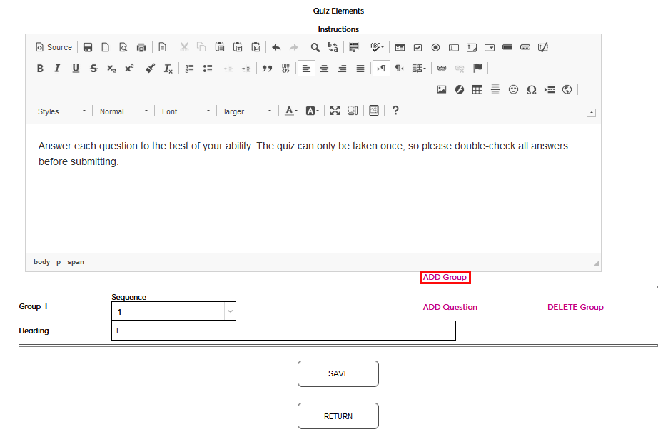This screenshot has width=668, height=437.
Task: Toggle the Maximize editor button
Action: [x=335, y=111]
